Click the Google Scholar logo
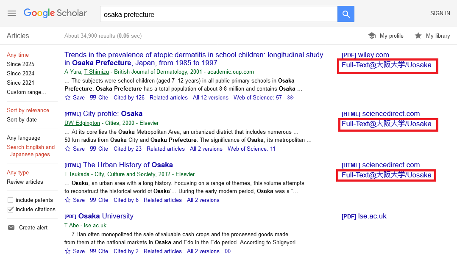 tap(55, 13)
